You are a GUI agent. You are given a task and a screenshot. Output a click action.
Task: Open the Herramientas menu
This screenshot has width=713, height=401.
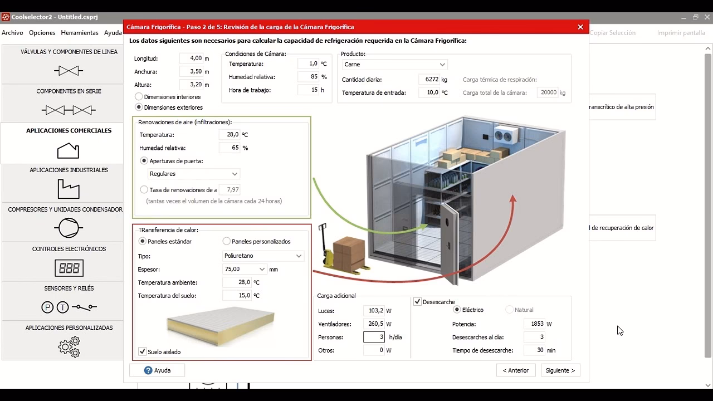coord(80,33)
